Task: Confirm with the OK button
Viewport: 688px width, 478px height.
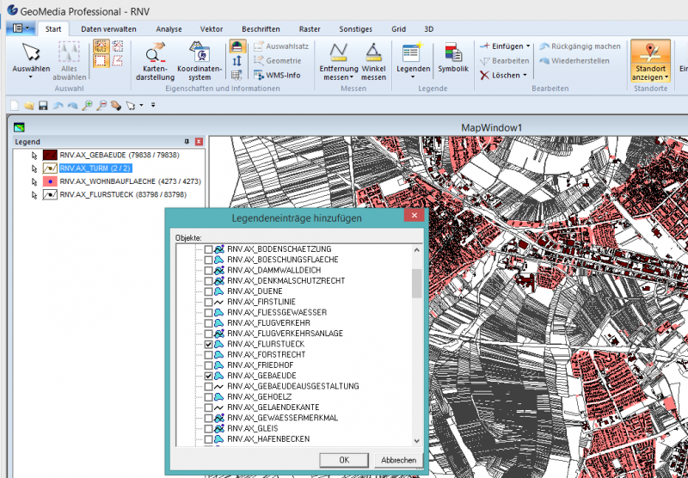Action: coord(344,460)
